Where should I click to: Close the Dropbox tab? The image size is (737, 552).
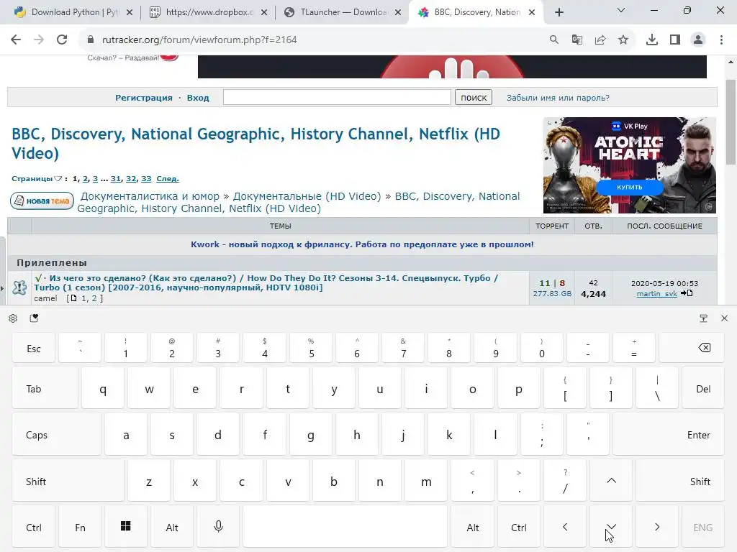pyautogui.click(x=264, y=13)
